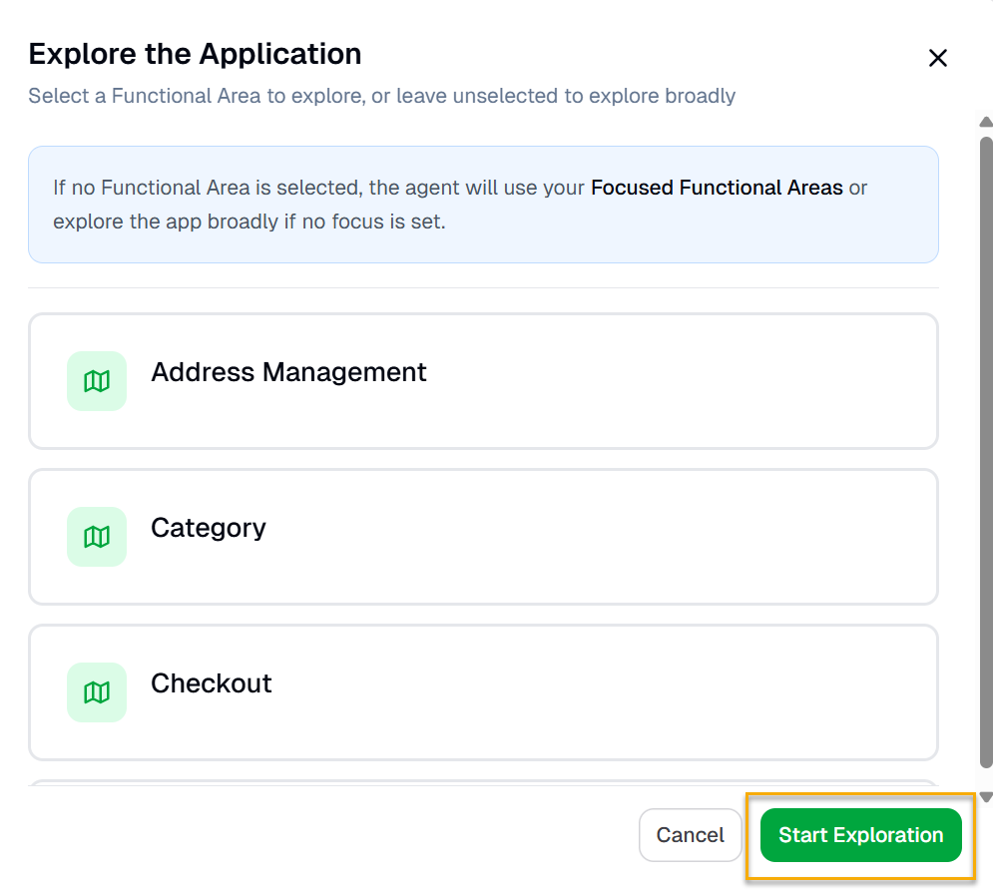Image resolution: width=993 pixels, height=894 pixels.
Task: Click the scrollbar down arrow
Action: (x=986, y=796)
